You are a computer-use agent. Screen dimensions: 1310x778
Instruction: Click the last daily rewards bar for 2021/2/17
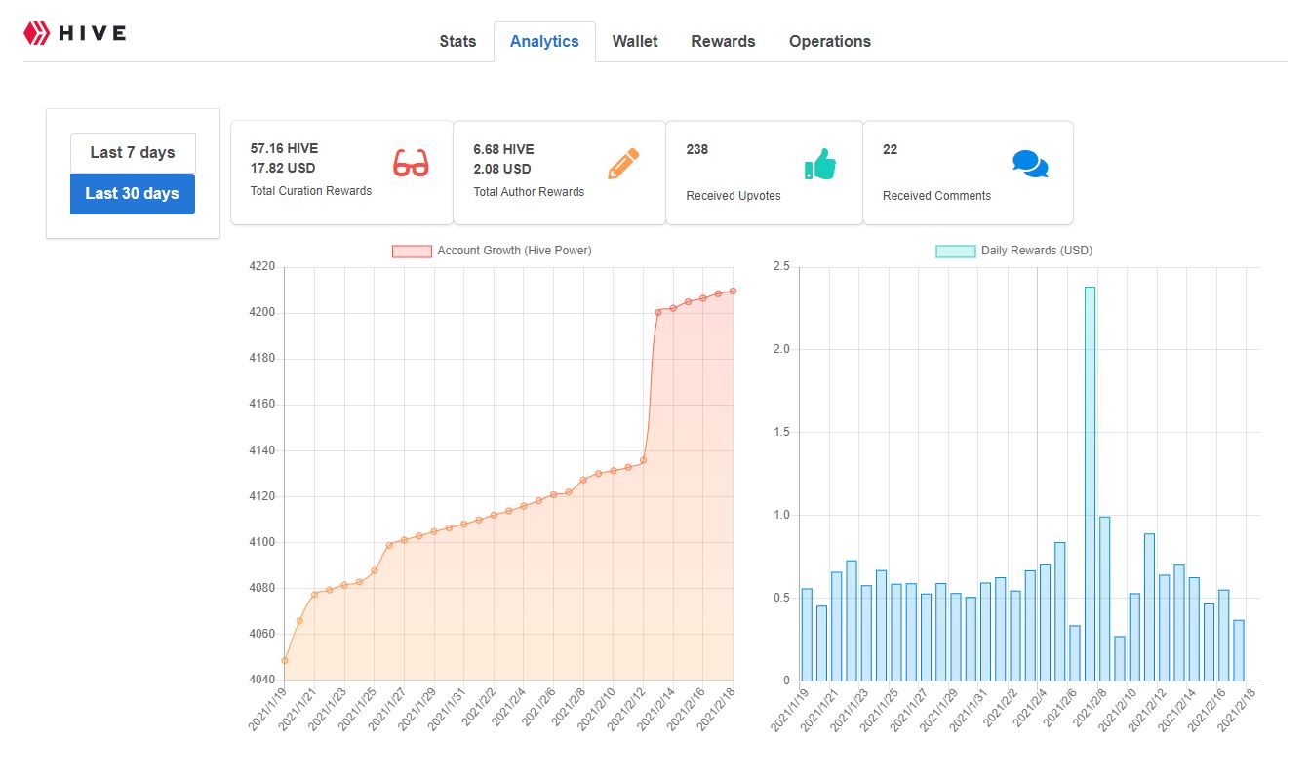(x=1239, y=650)
